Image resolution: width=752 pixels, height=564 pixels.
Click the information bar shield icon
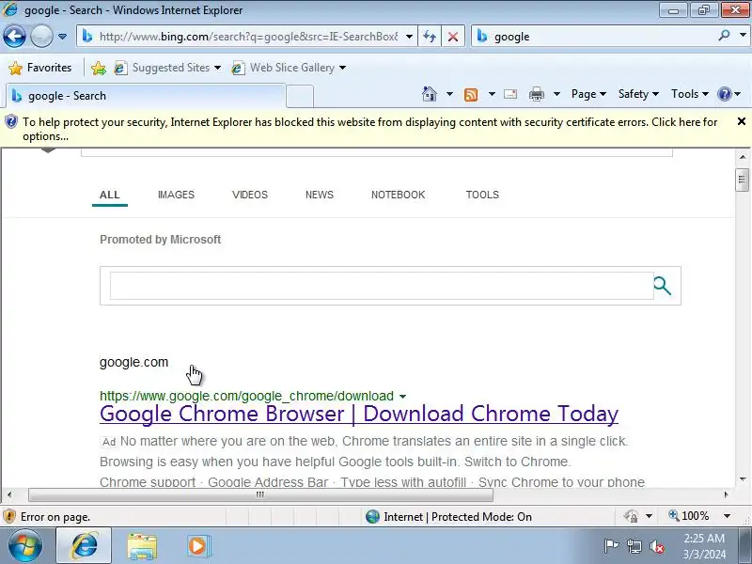tap(11, 122)
